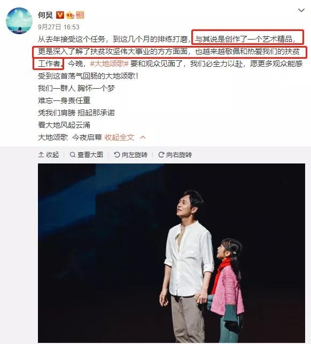The image size is (311, 344).
Task: Open the post options chevron menu
Action: (301, 10)
